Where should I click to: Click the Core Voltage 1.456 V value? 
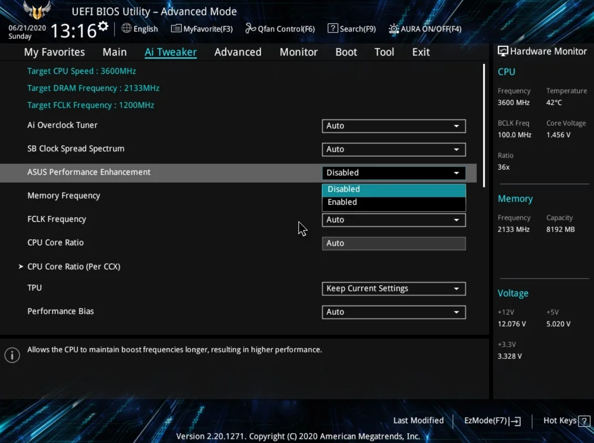coord(558,135)
